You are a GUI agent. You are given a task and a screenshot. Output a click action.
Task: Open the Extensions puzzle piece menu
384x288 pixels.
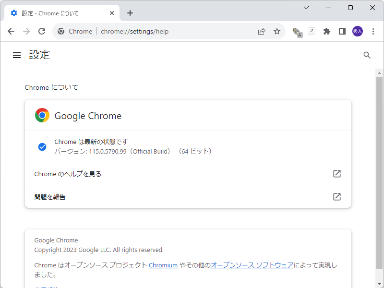327,31
